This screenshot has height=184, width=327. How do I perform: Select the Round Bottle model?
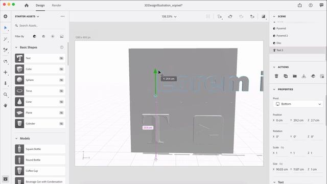click(40, 160)
